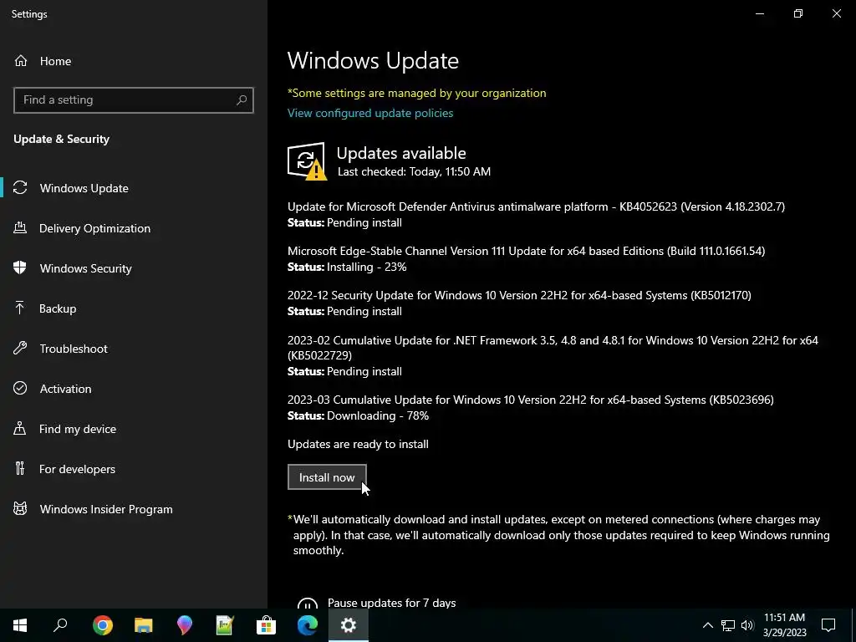Open the Troubleshoot page
Screen dimensions: 856x642
[x=74, y=349]
